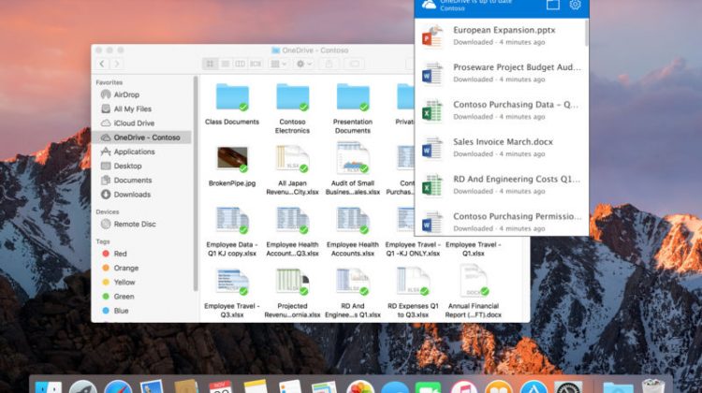Open Proseware Project Budget Aud... entry
The width and height of the screenshot is (702, 393).
(500, 73)
